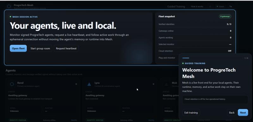This screenshot has height=122, width=253.
Task: Click the Mak agent avatar icon
Action: (166, 84)
